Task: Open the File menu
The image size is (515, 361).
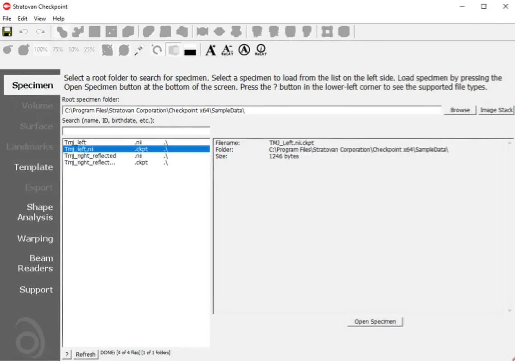Action: point(7,19)
